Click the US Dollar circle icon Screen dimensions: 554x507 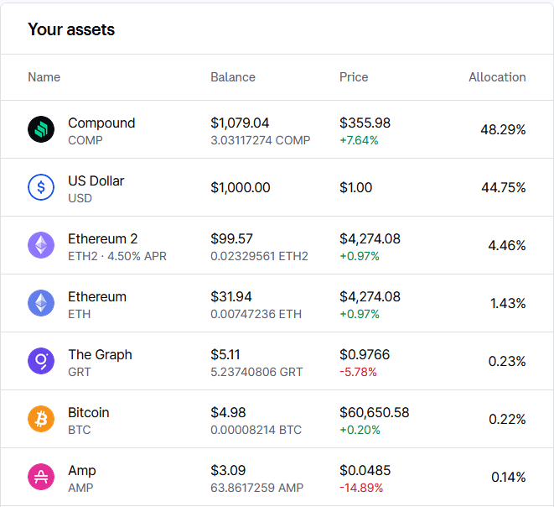[x=41, y=187]
